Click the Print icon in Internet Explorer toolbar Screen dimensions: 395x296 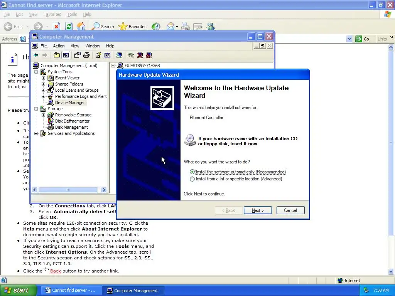tap(186, 27)
